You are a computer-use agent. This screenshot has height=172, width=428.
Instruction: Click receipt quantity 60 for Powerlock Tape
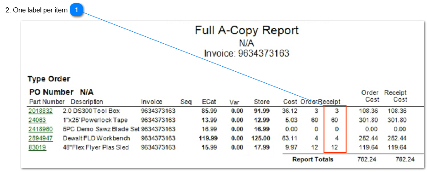335,120
